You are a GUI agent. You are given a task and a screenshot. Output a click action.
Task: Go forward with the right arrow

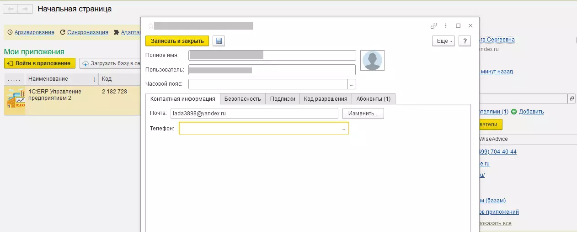26,9
